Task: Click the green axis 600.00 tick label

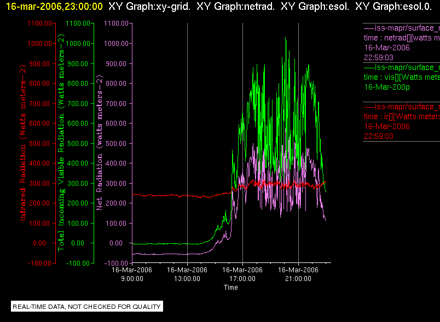Action: (78, 124)
